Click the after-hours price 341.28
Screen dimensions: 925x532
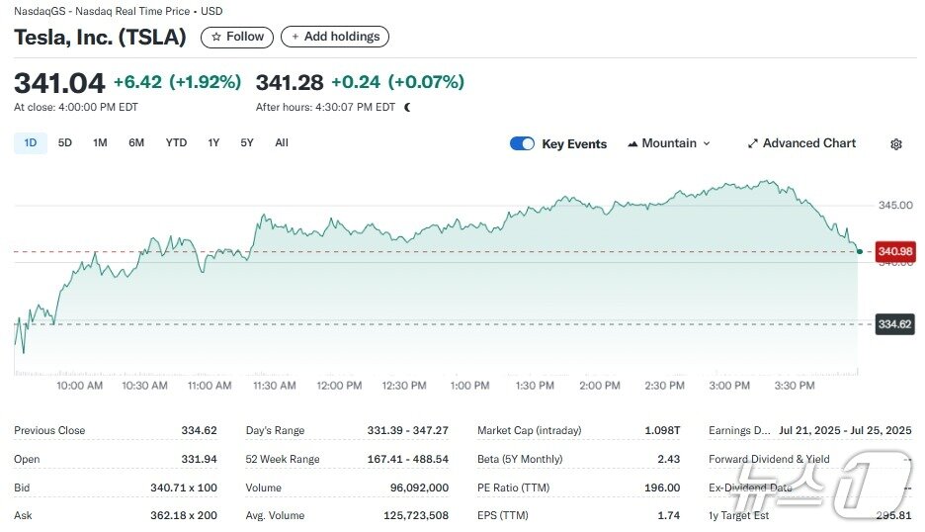coord(290,83)
